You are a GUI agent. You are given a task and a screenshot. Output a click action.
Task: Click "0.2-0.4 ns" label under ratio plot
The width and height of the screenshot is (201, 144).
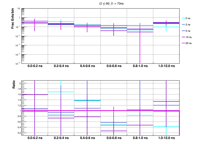(x=61, y=138)
